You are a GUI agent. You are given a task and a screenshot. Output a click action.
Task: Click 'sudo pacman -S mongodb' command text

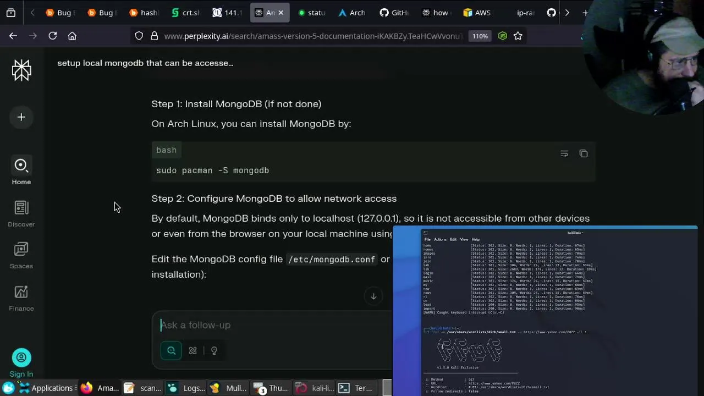[213, 170]
